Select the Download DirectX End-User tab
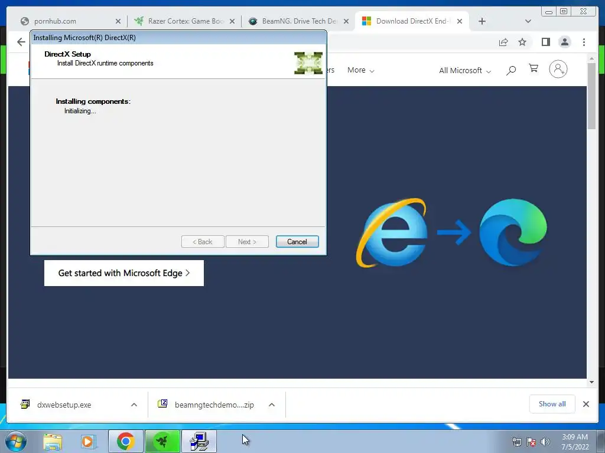The width and height of the screenshot is (605, 453). [x=412, y=21]
